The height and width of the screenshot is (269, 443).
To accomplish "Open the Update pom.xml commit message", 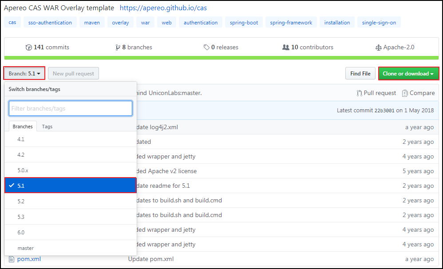I will point(151,259).
